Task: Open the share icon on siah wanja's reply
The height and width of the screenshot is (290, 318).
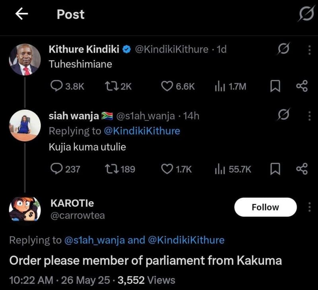Action: pos(301,169)
